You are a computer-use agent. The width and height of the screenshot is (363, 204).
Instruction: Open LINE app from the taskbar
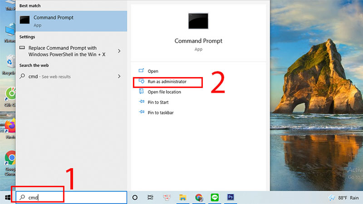215,198
